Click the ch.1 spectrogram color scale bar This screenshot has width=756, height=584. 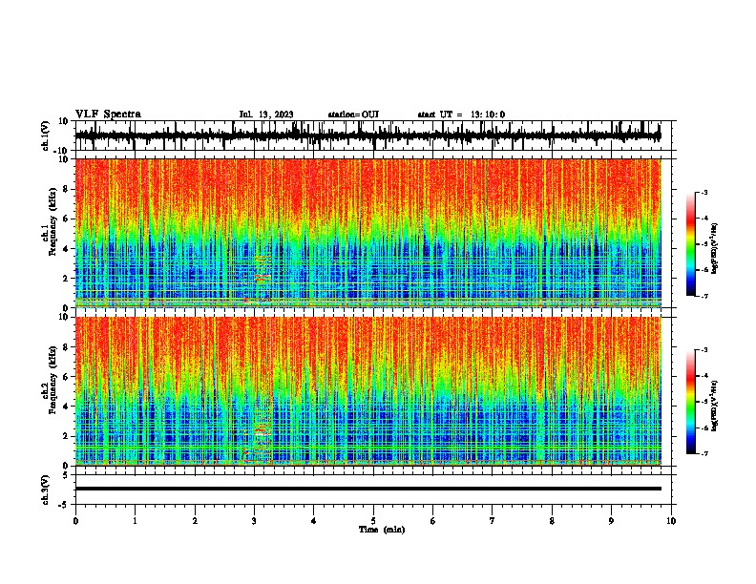[690, 244]
